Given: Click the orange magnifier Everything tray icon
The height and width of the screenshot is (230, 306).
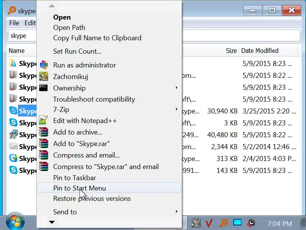Looking at the screenshot, I should pyautogui.click(x=224, y=223).
